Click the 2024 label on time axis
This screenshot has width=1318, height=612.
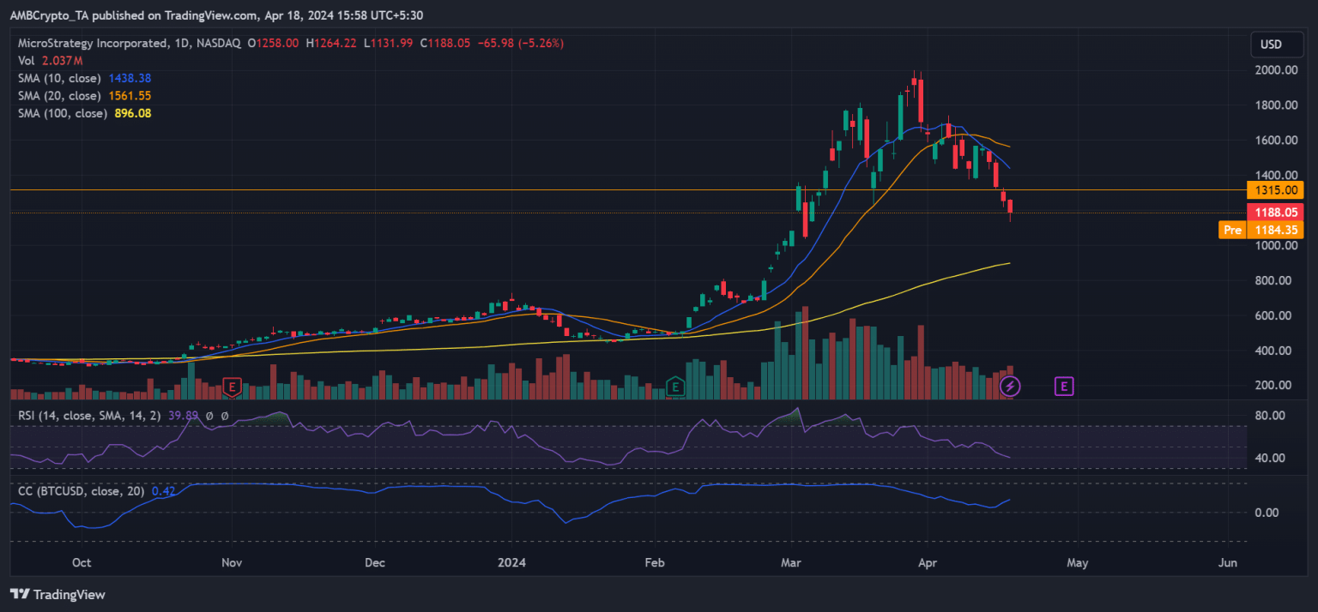[512, 563]
